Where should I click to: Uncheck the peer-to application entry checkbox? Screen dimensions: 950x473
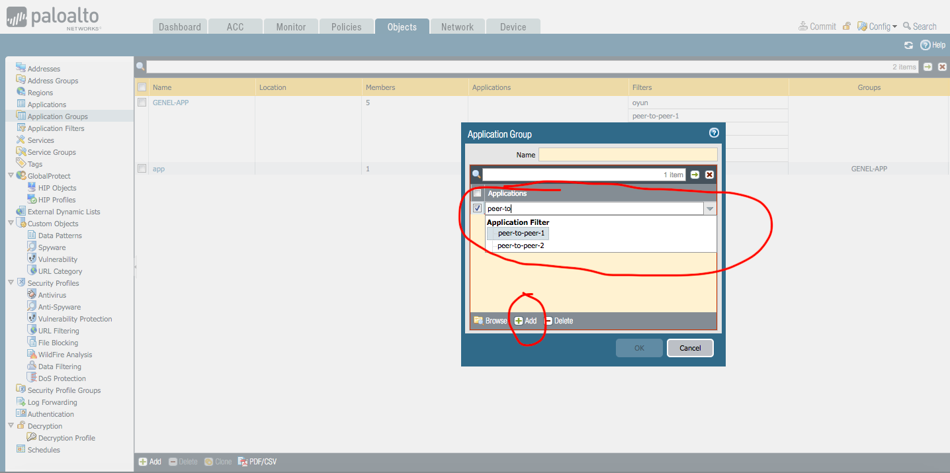[477, 208]
